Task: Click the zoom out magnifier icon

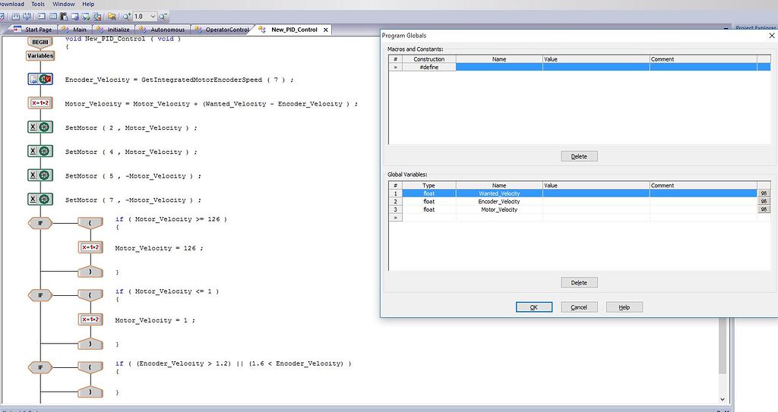Action: tap(163, 16)
